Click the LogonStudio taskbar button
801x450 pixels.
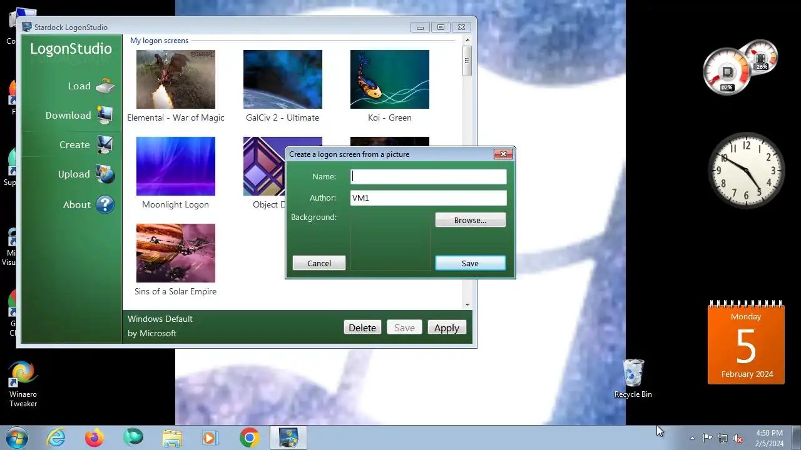(288, 437)
